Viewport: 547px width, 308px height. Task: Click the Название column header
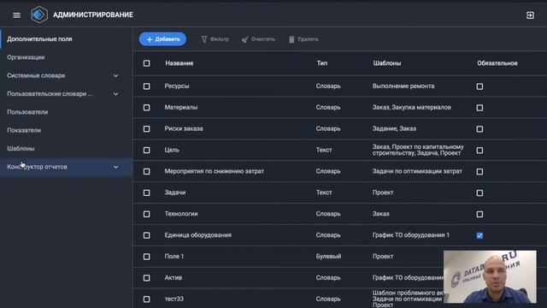pos(179,63)
